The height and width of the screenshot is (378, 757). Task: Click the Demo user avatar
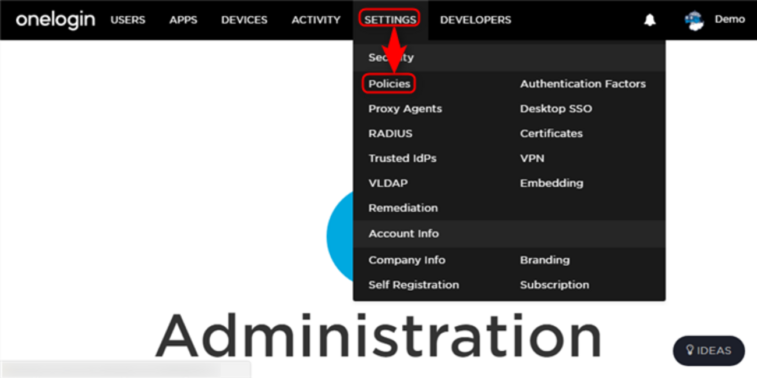click(x=694, y=20)
